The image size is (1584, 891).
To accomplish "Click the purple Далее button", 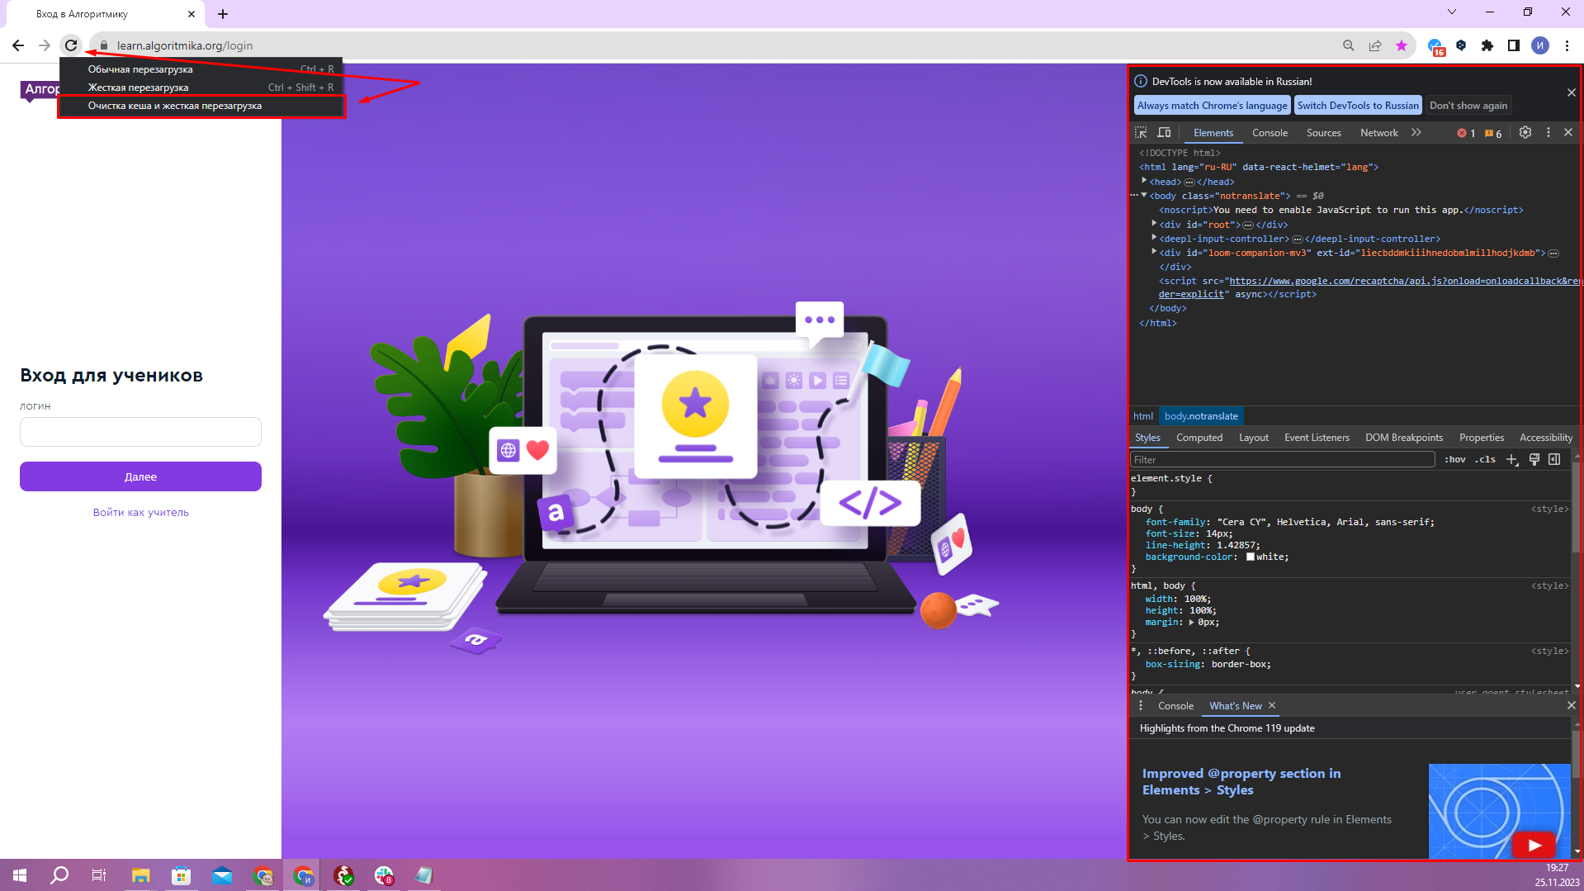I will click(140, 476).
